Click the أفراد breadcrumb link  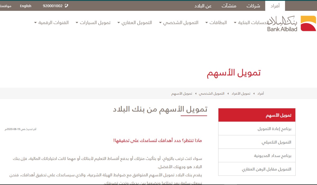tap(260, 94)
